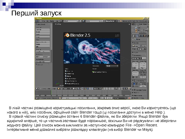The width and height of the screenshot is (185, 139).
Task: Click the Origin button in Object Tools
Action: (x=43, y=37)
